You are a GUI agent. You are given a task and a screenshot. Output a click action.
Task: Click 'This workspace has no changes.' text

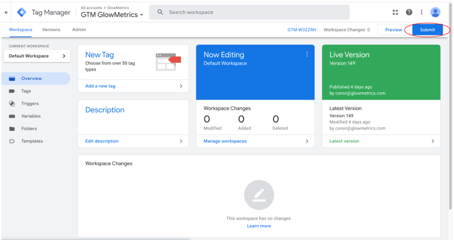259,218
